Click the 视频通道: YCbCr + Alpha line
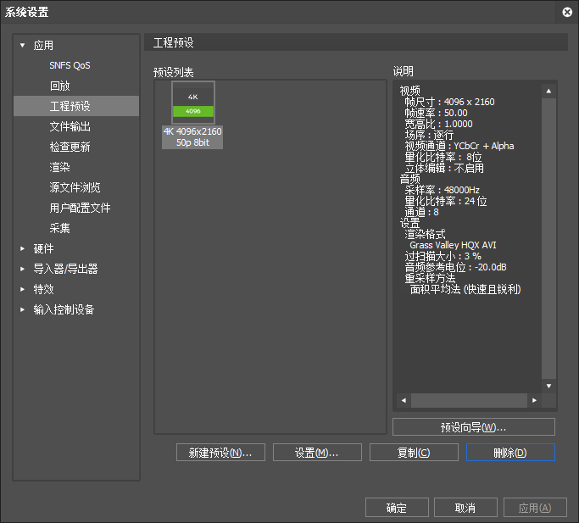Screen dimensions: 579x523 (x=459, y=146)
